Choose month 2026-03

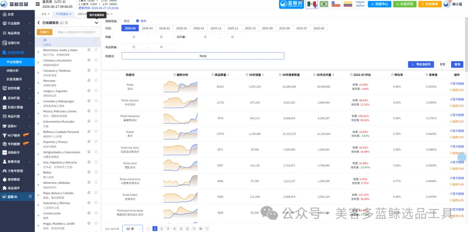tap(165, 28)
